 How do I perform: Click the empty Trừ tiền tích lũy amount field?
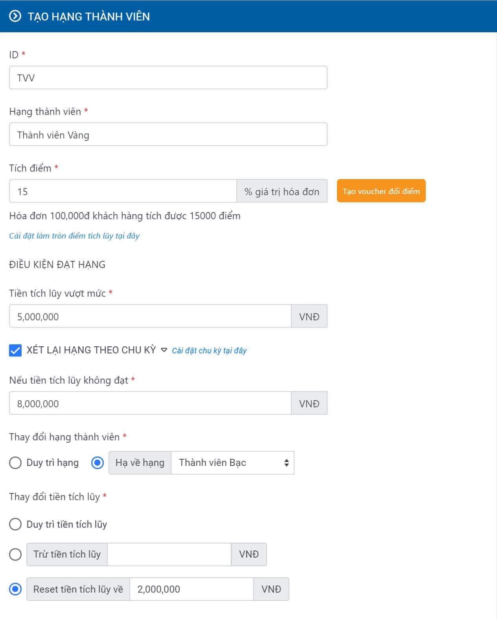pos(169,554)
